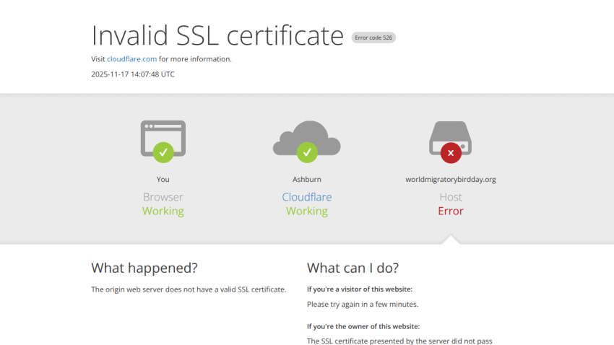Open the cloudflare.com link
Screen dimensions: 614x345
(x=131, y=59)
